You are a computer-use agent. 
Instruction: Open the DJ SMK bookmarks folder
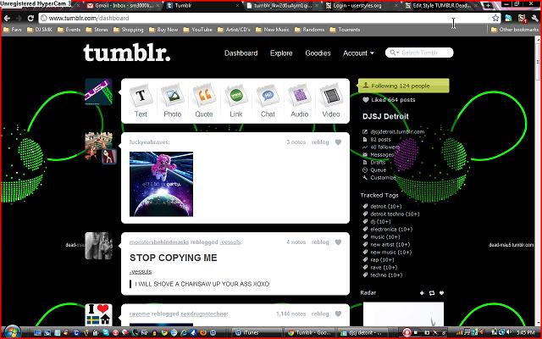40,30
